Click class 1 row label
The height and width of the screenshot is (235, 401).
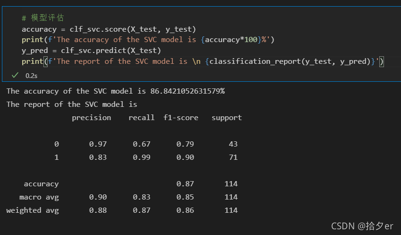(57, 157)
